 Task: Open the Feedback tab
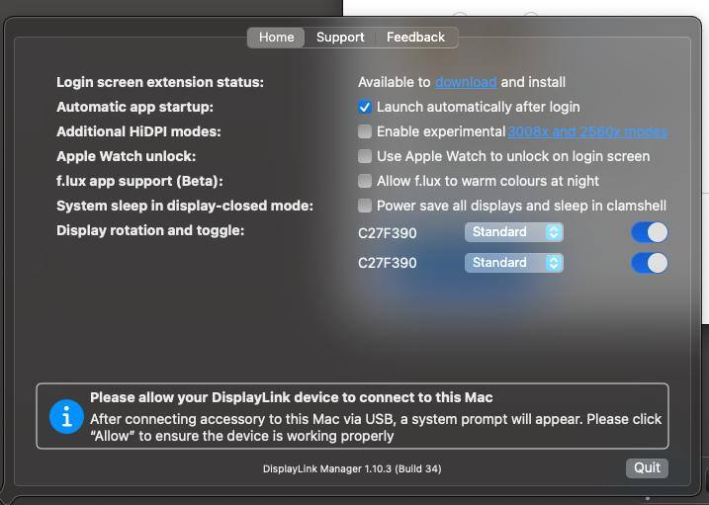point(415,38)
